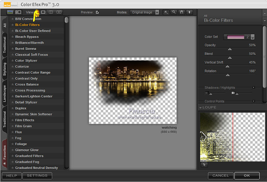The height and width of the screenshot is (182, 267).
Task: Switch to the Favorites tab
Action: tap(5, 154)
